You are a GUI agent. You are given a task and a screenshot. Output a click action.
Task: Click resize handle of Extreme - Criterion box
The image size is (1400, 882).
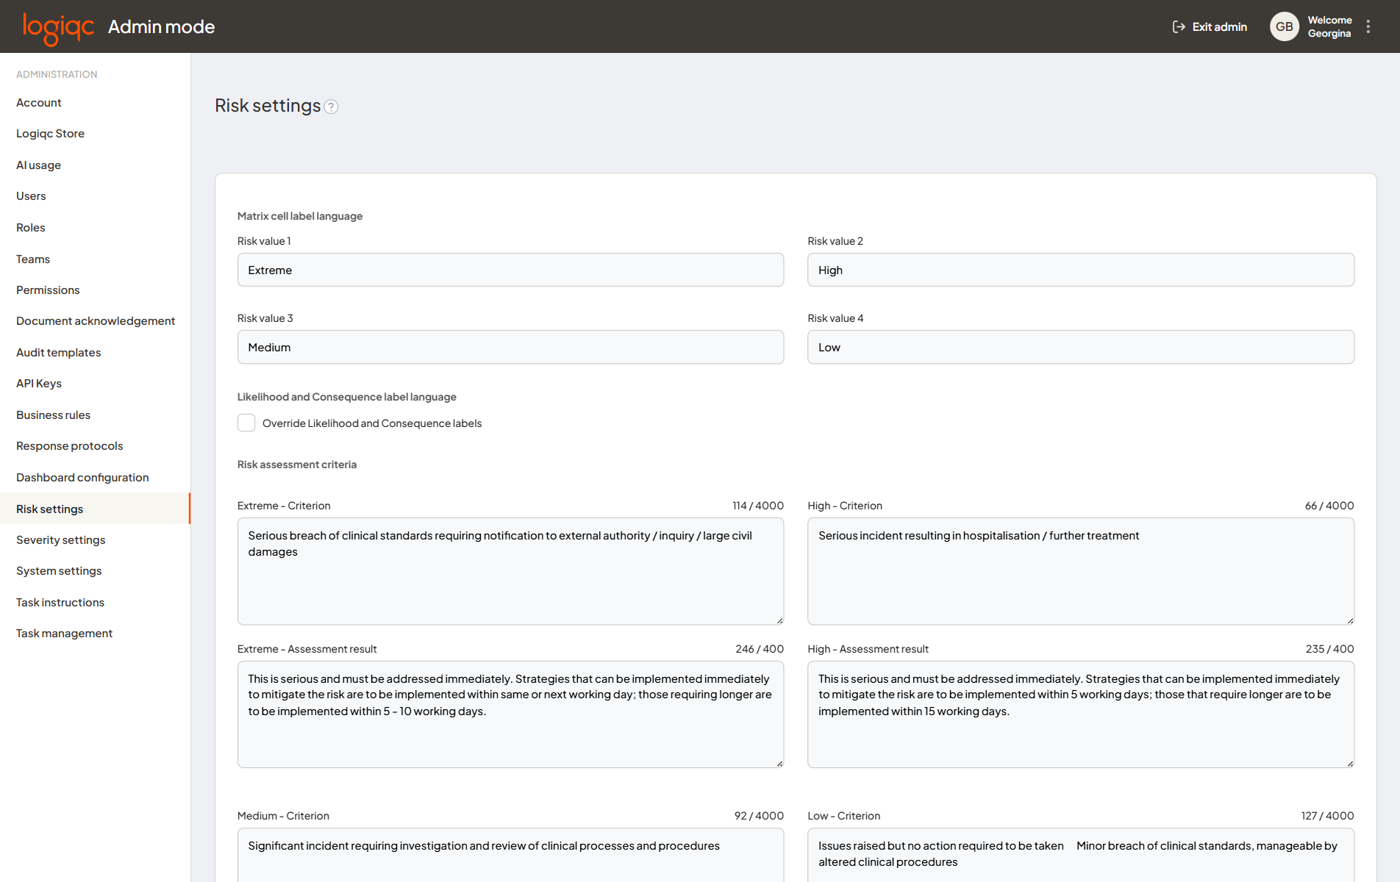point(779,620)
